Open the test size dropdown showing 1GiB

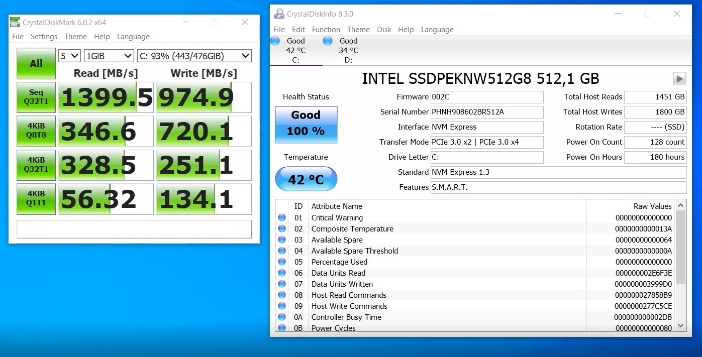point(109,56)
